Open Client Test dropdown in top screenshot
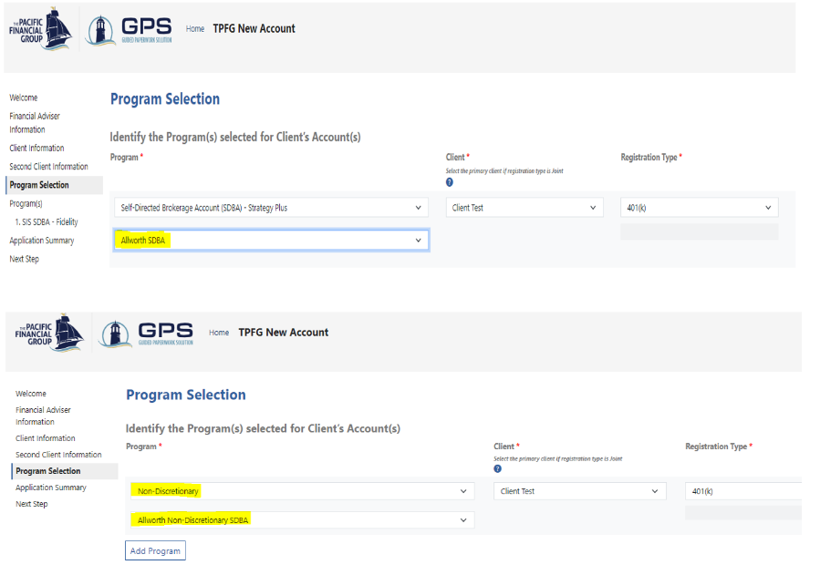The image size is (820, 575). pyautogui.click(x=524, y=208)
